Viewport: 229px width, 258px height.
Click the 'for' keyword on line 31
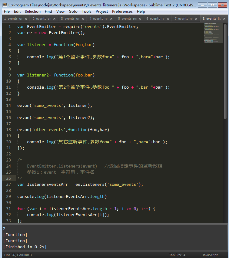pos(21,209)
